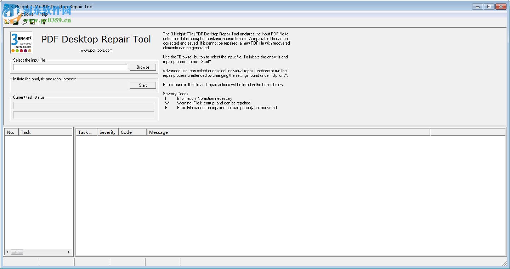Viewport: 510px width, 269px height.
Task: Click the task list right scroll arrow
Action: coord(69,252)
